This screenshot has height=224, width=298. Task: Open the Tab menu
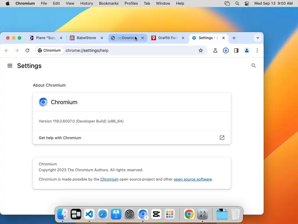(147, 3)
